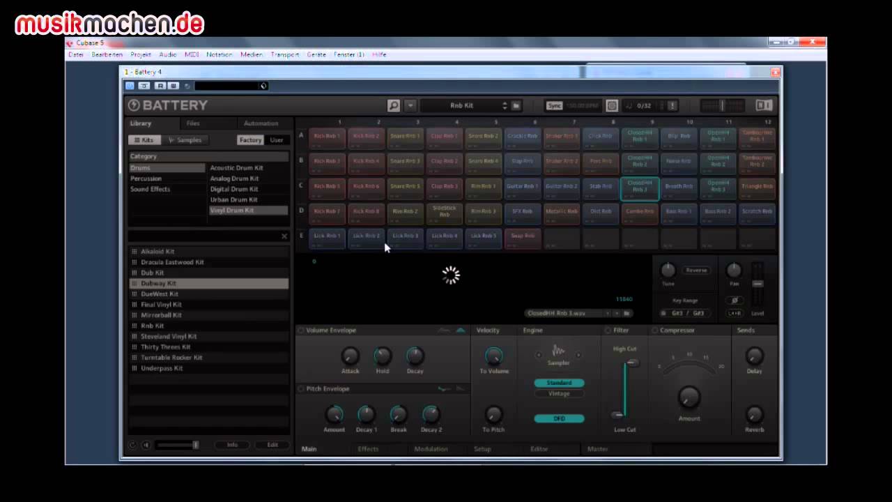This screenshot has height=502, width=892.
Task: Select Urban Drum Kit subcategory
Action: (x=248, y=199)
